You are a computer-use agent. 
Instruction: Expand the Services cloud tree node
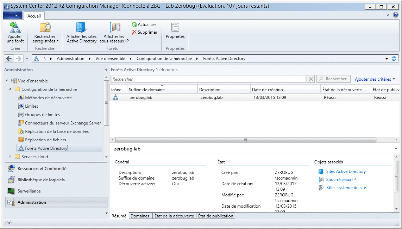coord(10,157)
